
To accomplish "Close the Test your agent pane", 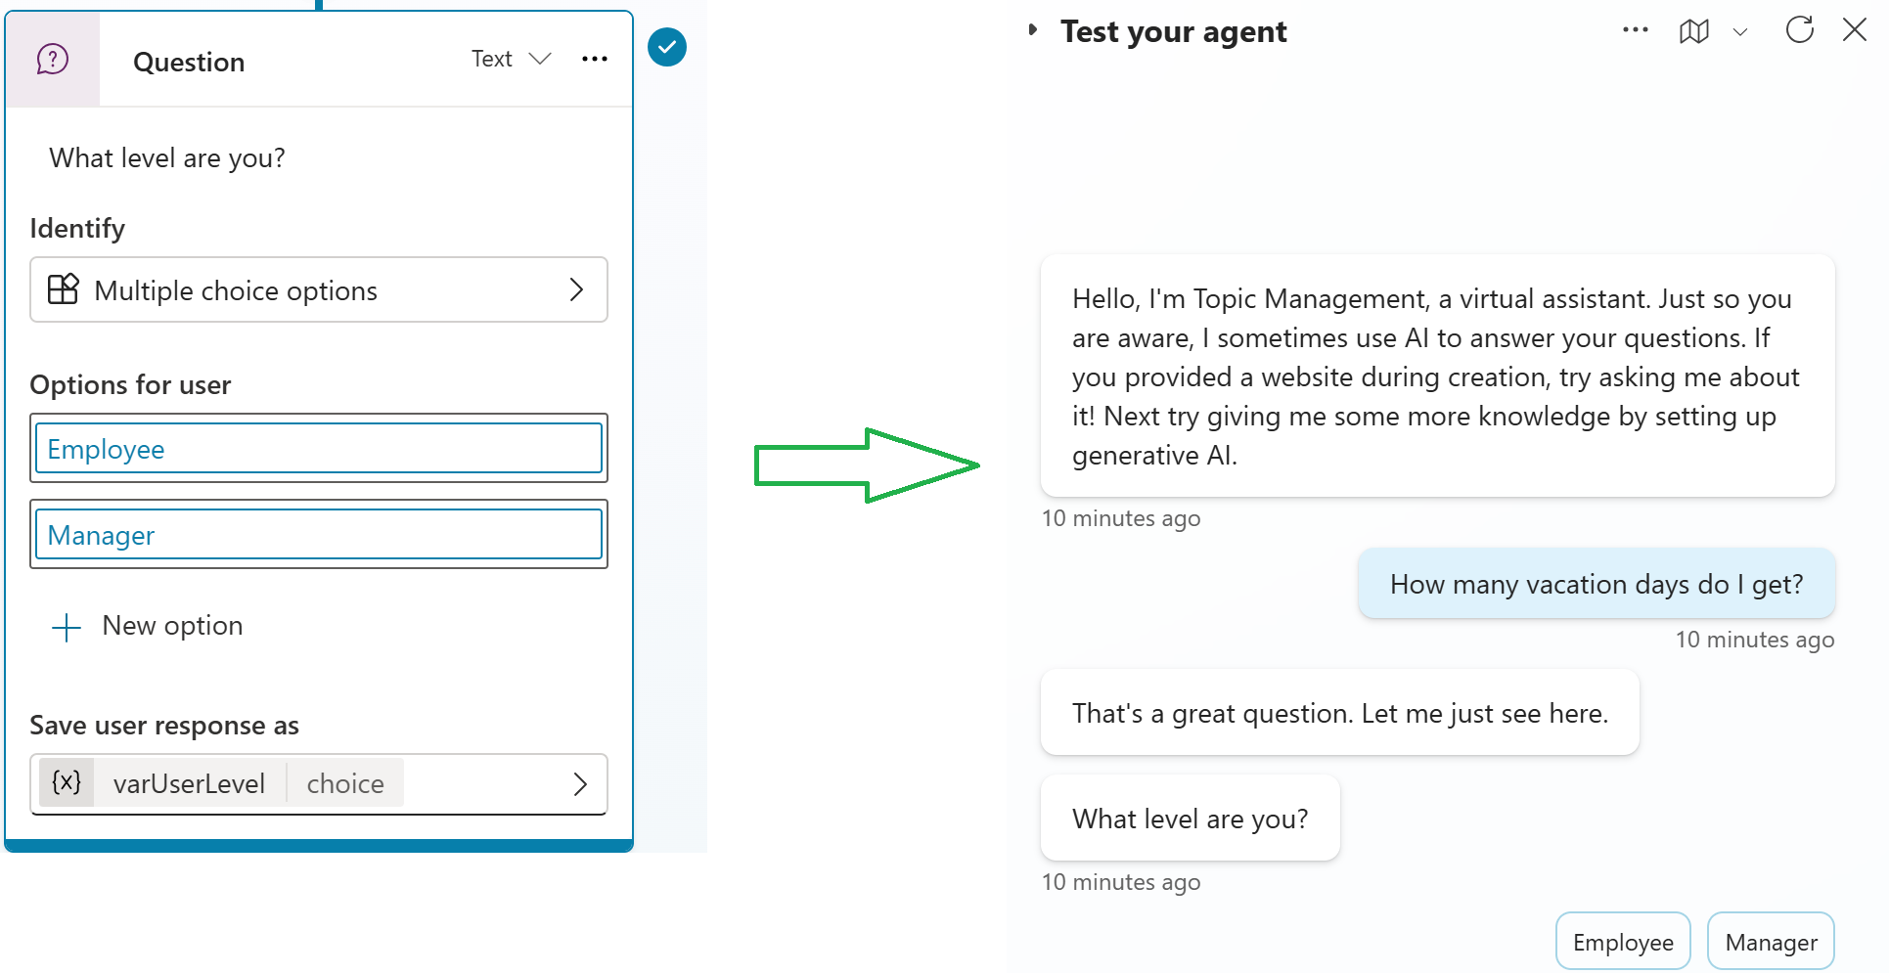I will (x=1854, y=30).
